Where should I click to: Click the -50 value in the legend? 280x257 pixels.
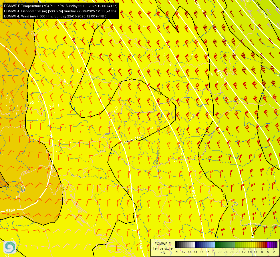(177, 252)
